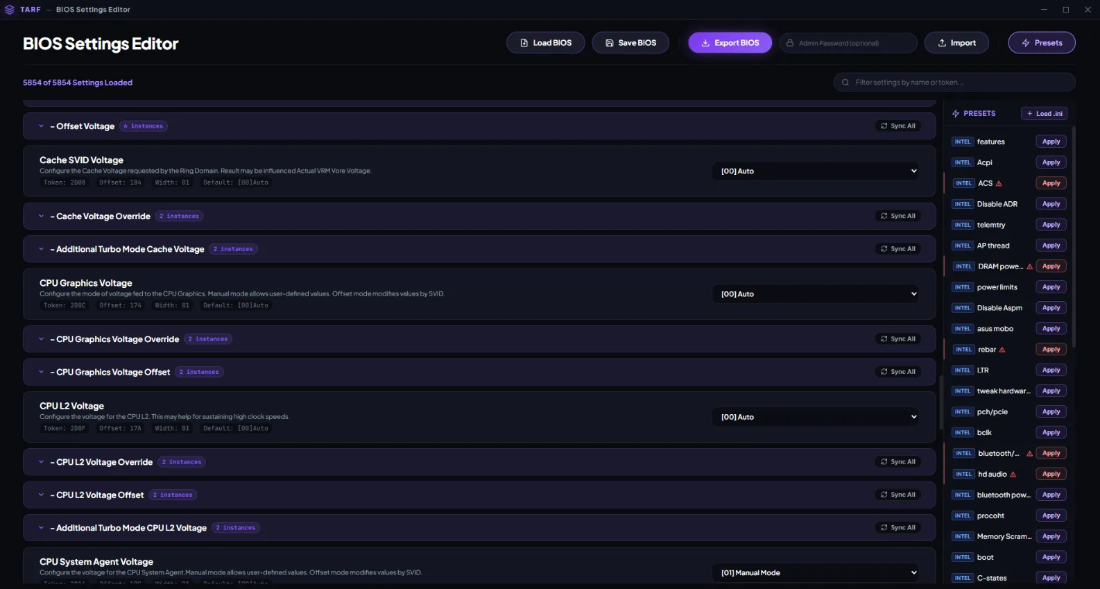The height and width of the screenshot is (589, 1100).
Task: Click Save BIOS button
Action: tap(630, 43)
